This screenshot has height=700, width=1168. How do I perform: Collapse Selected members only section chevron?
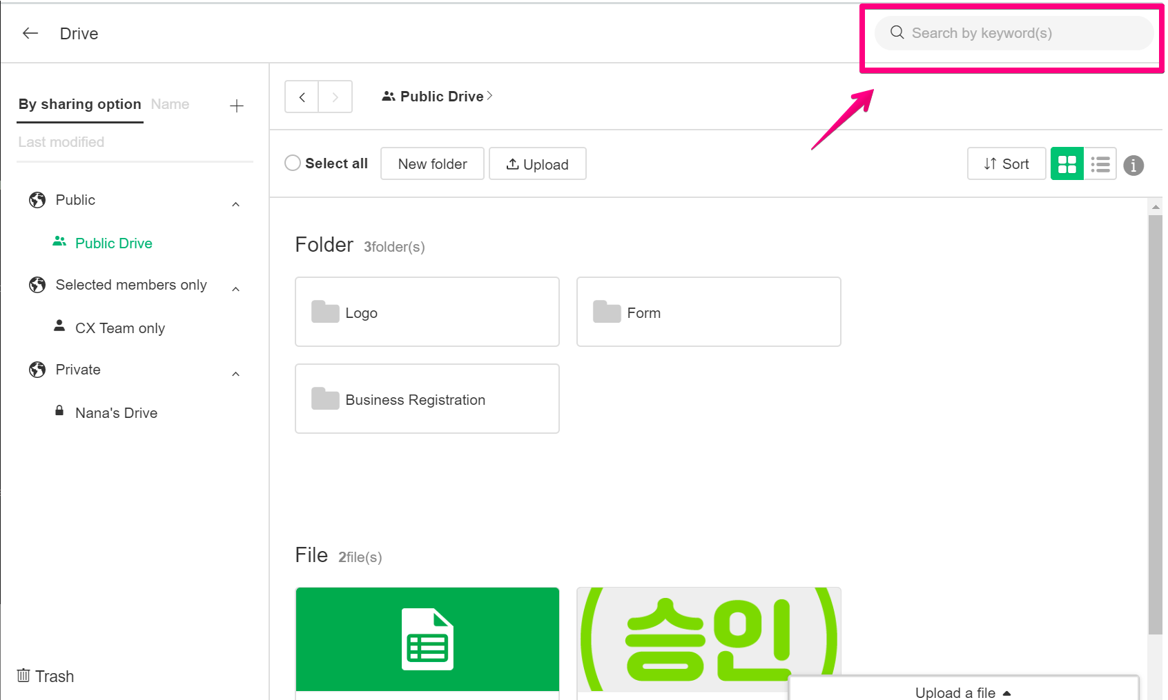pos(236,289)
